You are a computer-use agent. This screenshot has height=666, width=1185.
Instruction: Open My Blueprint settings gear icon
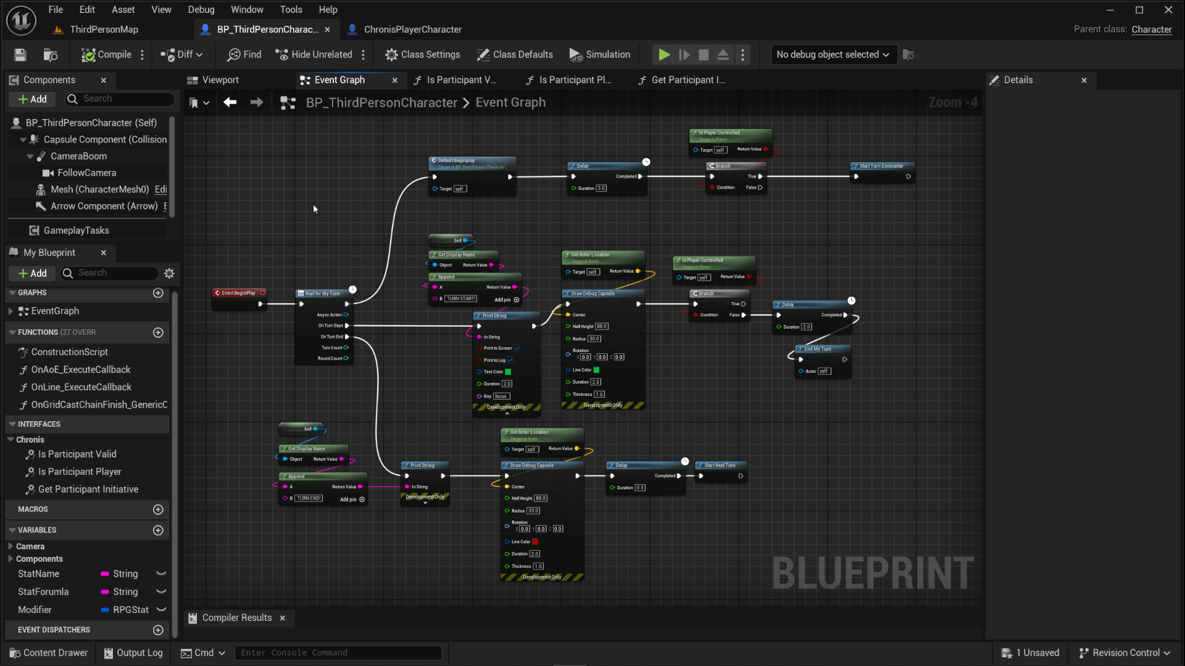pos(169,273)
